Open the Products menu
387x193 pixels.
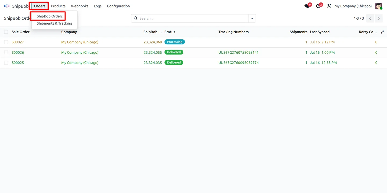58,6
